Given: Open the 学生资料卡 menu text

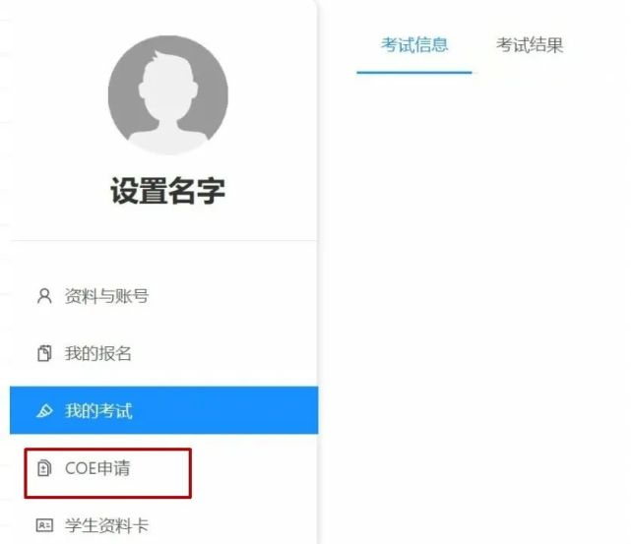Looking at the screenshot, I should tap(106, 525).
